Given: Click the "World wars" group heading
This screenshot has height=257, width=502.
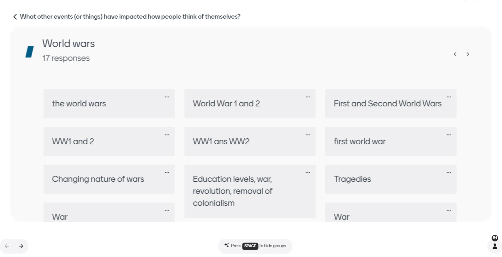Looking at the screenshot, I should click(x=69, y=44).
